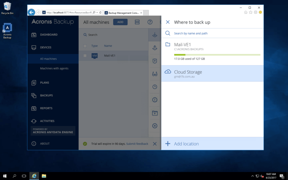The height and width of the screenshot is (180, 288).
Task: Sort machines by Name column header
Action: click(108, 46)
